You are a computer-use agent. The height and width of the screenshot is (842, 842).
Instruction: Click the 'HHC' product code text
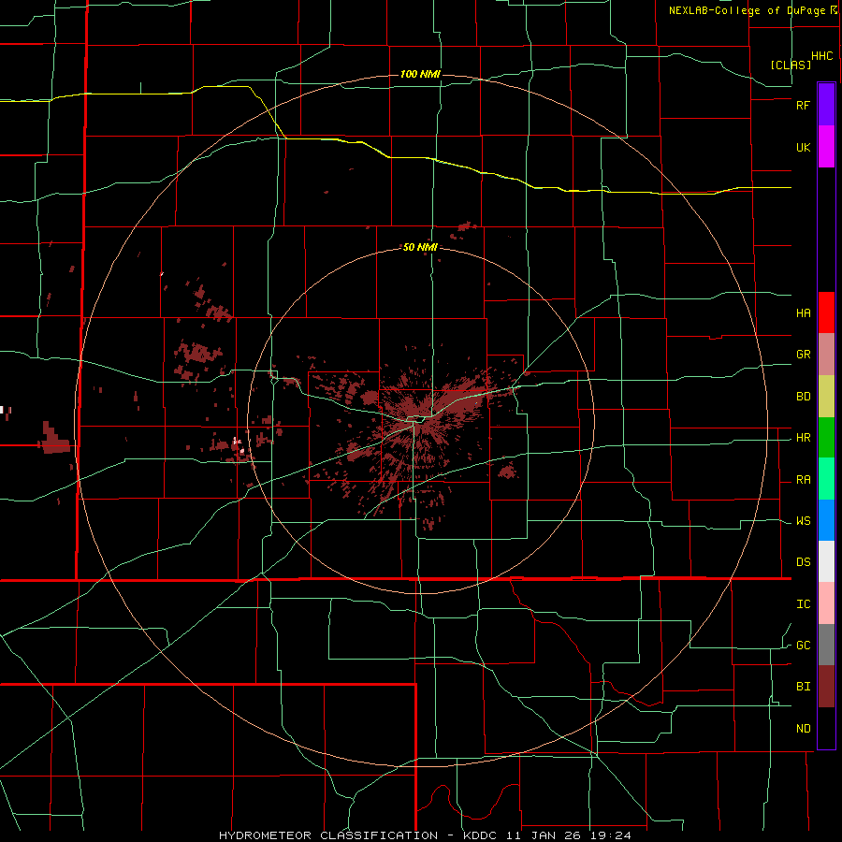point(822,56)
